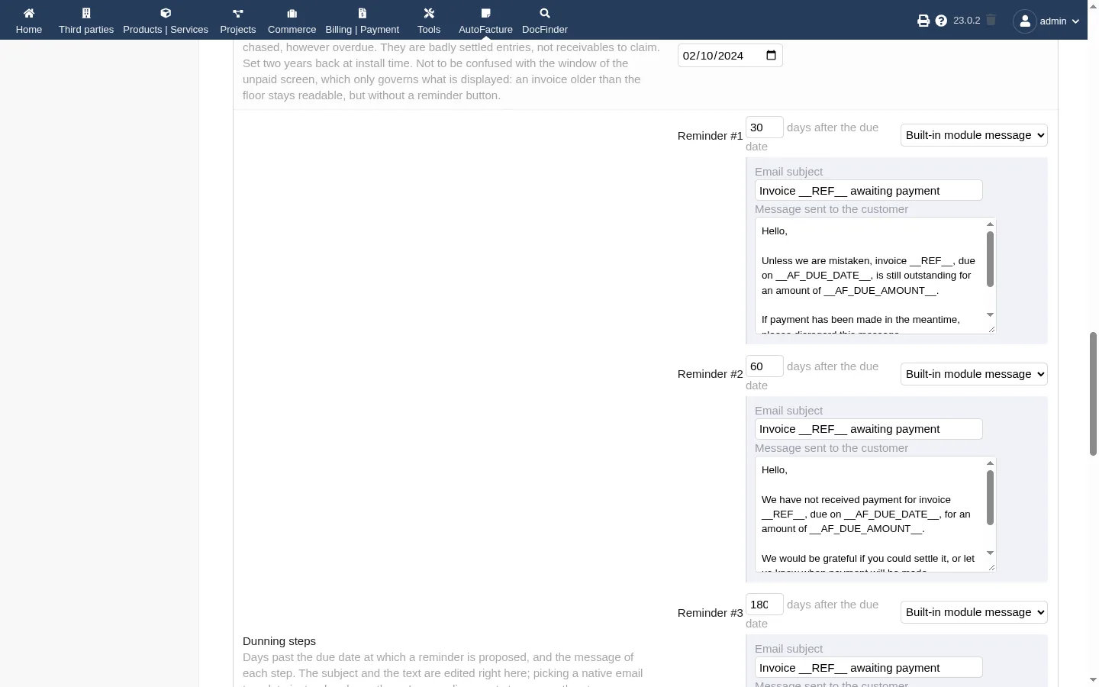Click the Third parties menu label
The height and width of the screenshot is (687, 1099).
click(86, 30)
